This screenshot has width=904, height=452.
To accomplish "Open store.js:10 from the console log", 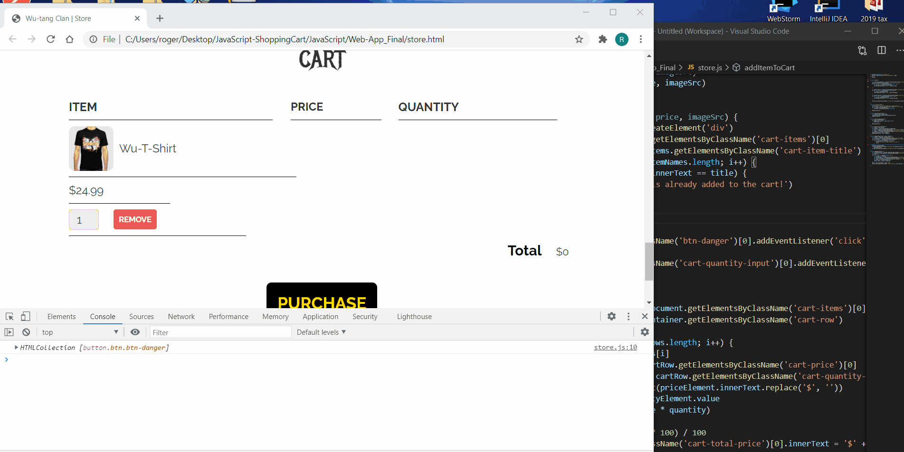I will [615, 347].
